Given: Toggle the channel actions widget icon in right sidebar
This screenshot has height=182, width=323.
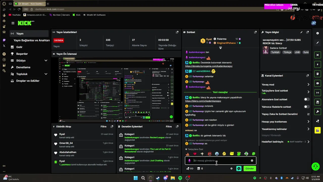Looking at the screenshot, I should (317, 102).
